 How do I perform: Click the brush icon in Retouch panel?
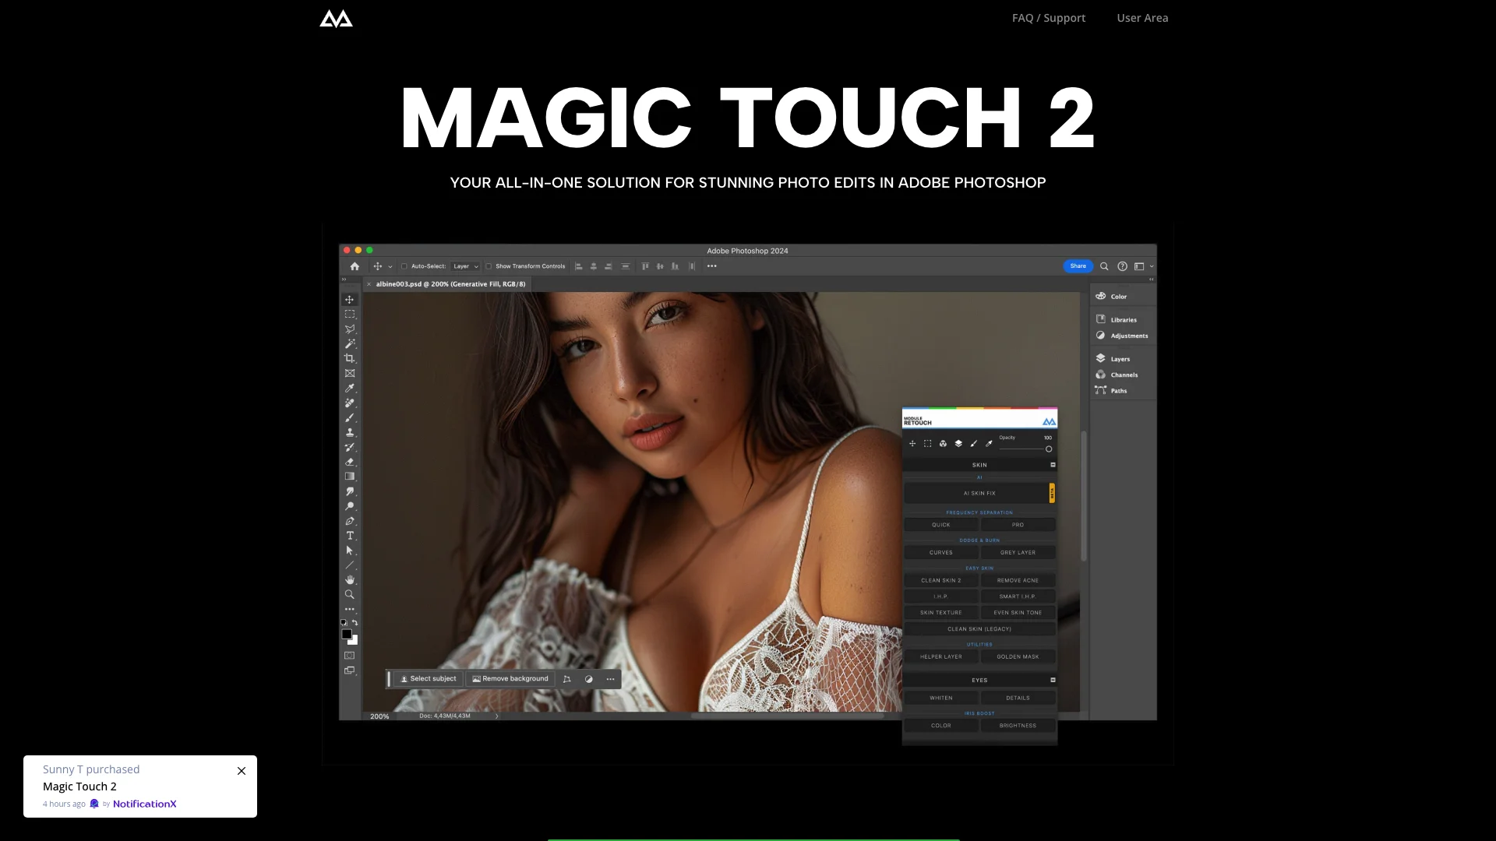pyautogui.click(x=974, y=444)
